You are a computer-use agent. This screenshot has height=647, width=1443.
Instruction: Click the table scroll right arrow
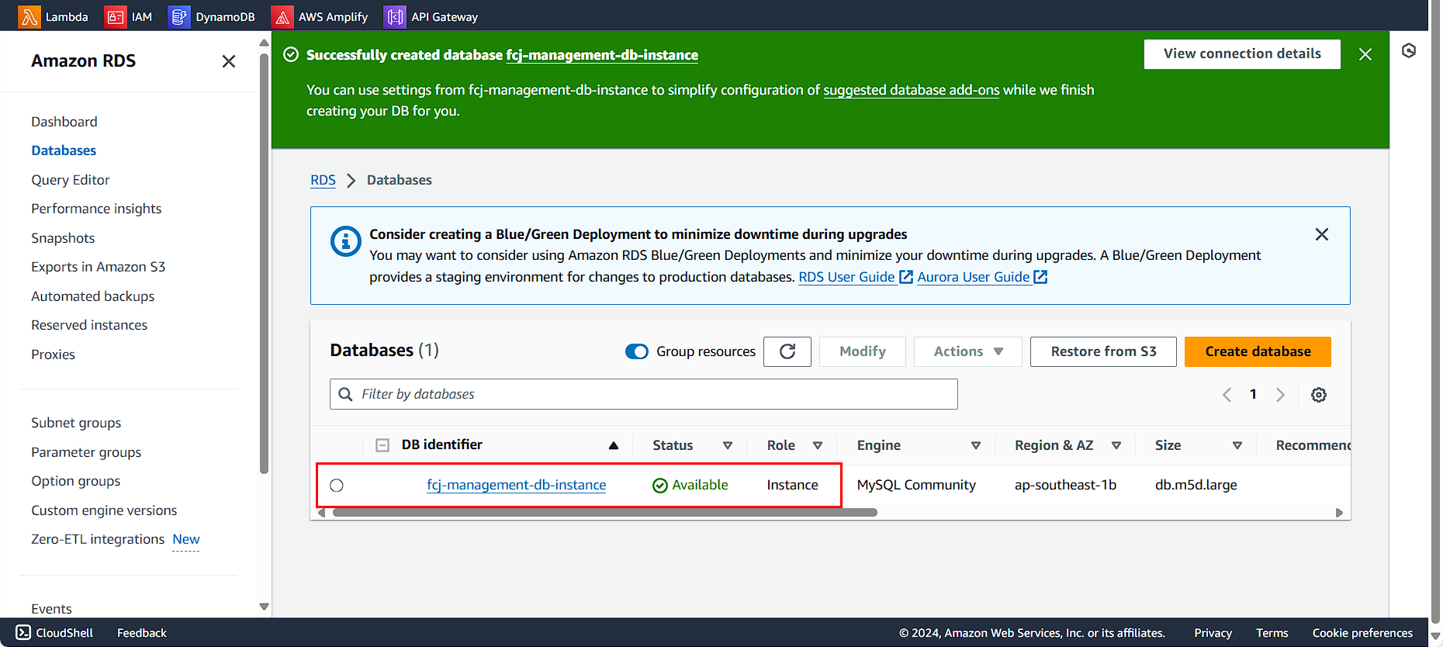pyautogui.click(x=1339, y=513)
